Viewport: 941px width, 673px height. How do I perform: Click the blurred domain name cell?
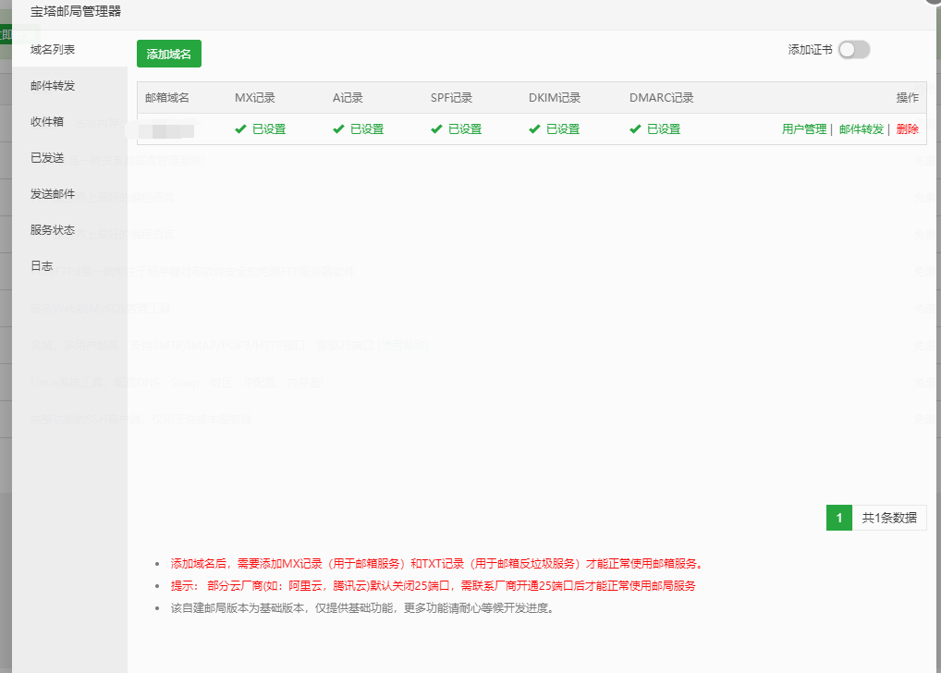[x=171, y=129]
